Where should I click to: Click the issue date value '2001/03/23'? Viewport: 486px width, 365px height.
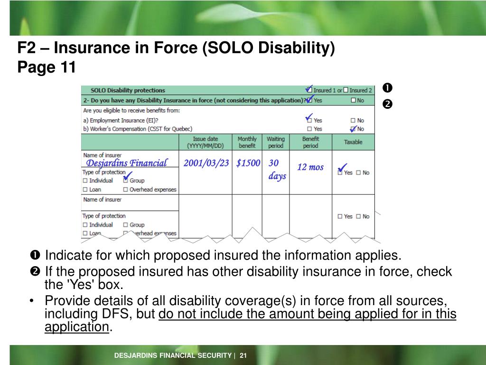tap(206, 163)
